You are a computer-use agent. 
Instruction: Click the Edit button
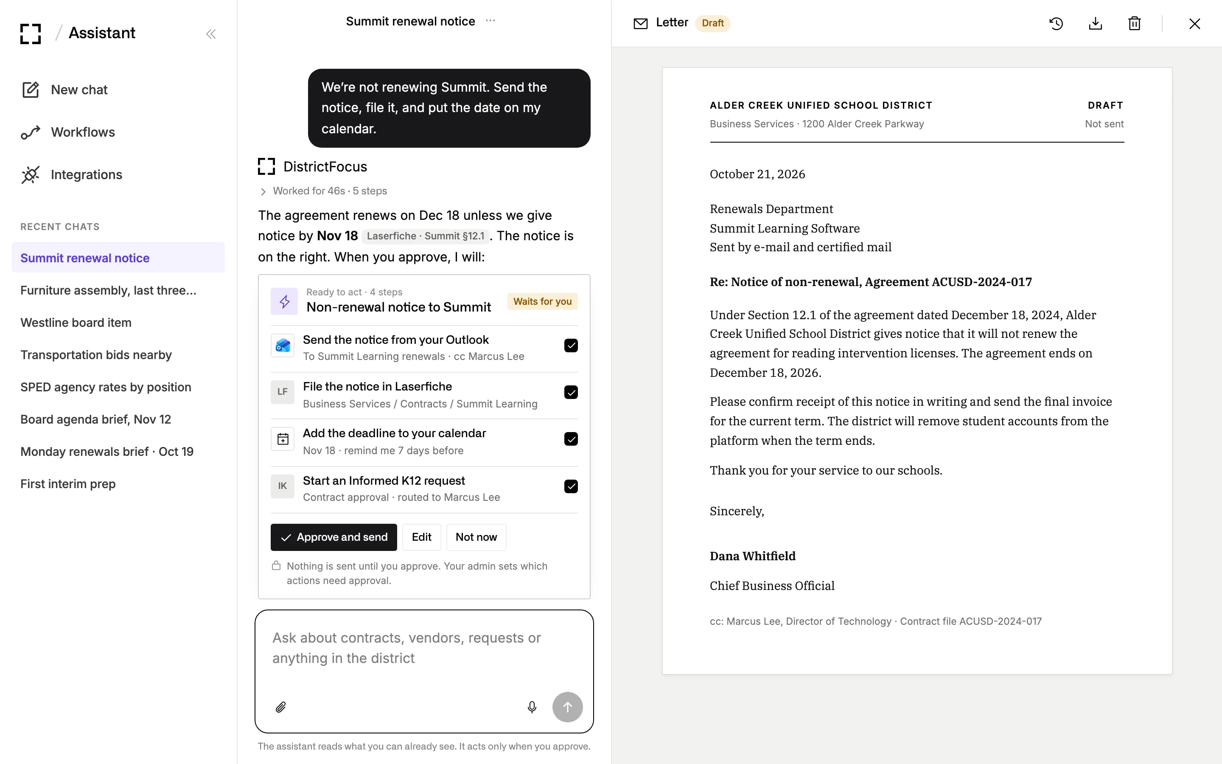tap(422, 537)
